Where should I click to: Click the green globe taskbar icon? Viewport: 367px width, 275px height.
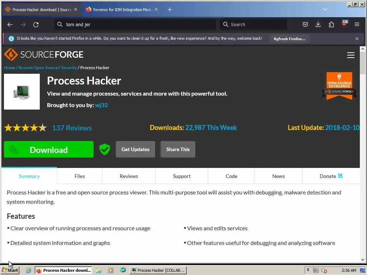point(123,270)
